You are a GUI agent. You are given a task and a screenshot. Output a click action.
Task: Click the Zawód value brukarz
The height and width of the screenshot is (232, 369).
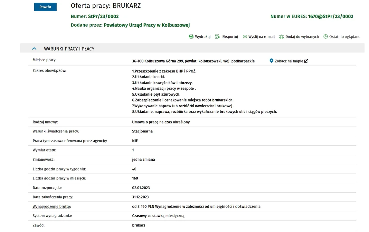[x=138, y=225]
